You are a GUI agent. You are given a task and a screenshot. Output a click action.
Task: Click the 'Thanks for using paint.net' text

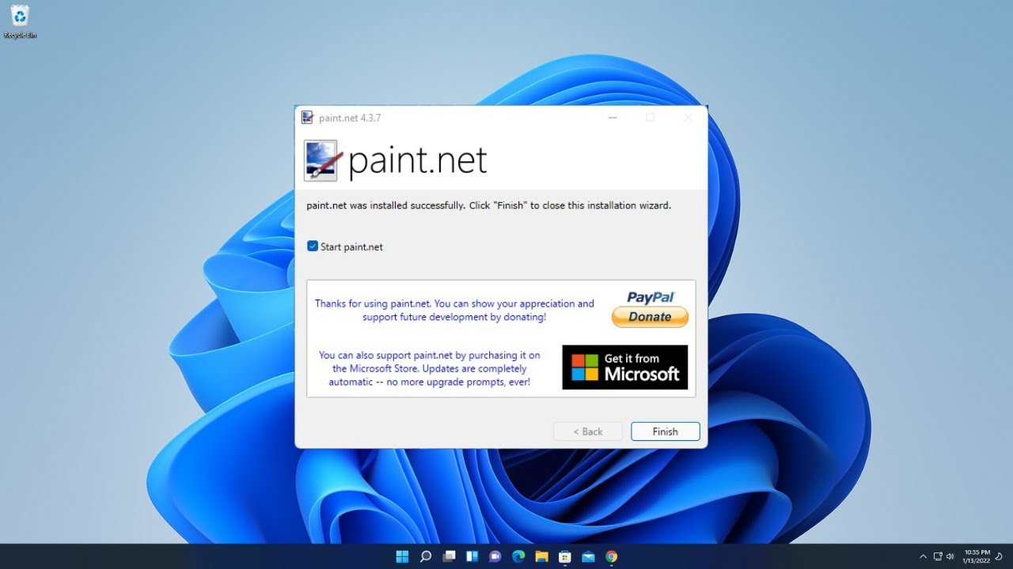454,310
